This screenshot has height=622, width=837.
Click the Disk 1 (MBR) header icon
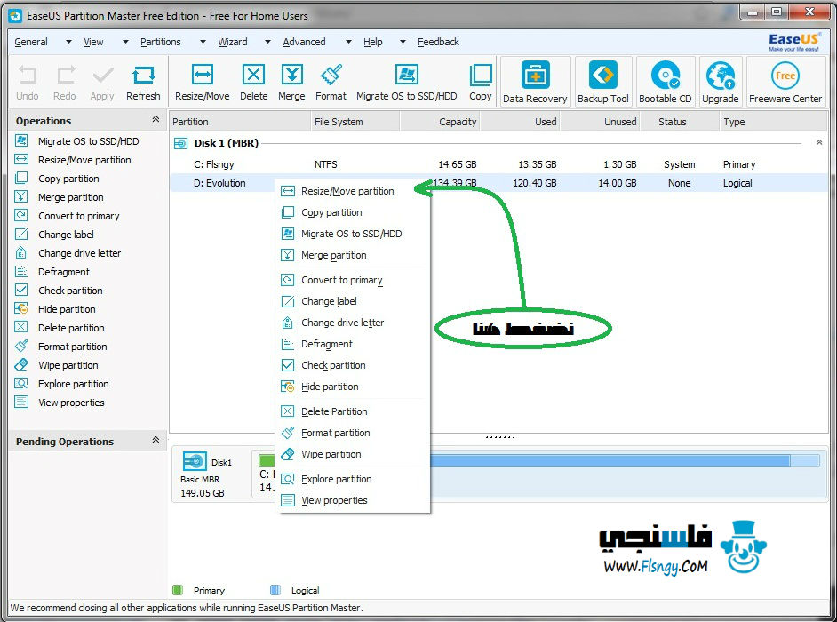(x=181, y=143)
